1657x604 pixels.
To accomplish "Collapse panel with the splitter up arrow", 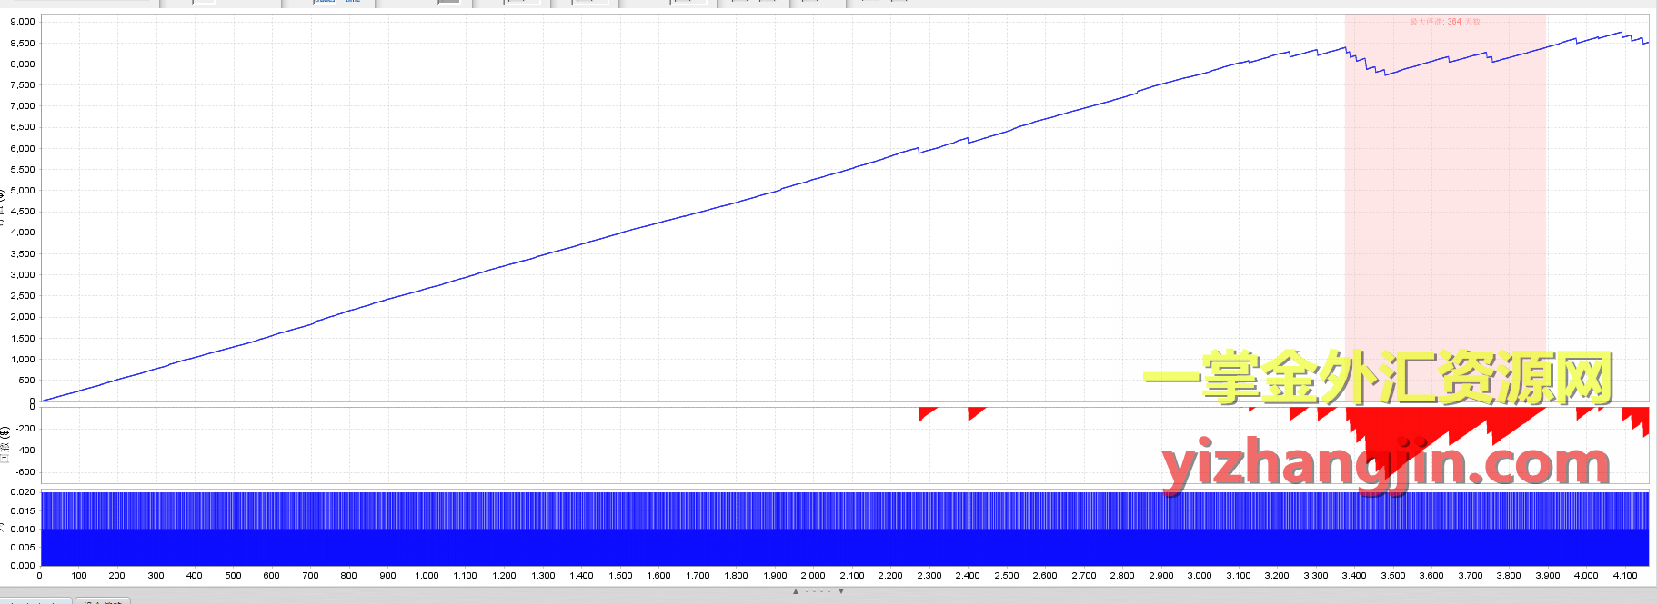I will [x=796, y=591].
